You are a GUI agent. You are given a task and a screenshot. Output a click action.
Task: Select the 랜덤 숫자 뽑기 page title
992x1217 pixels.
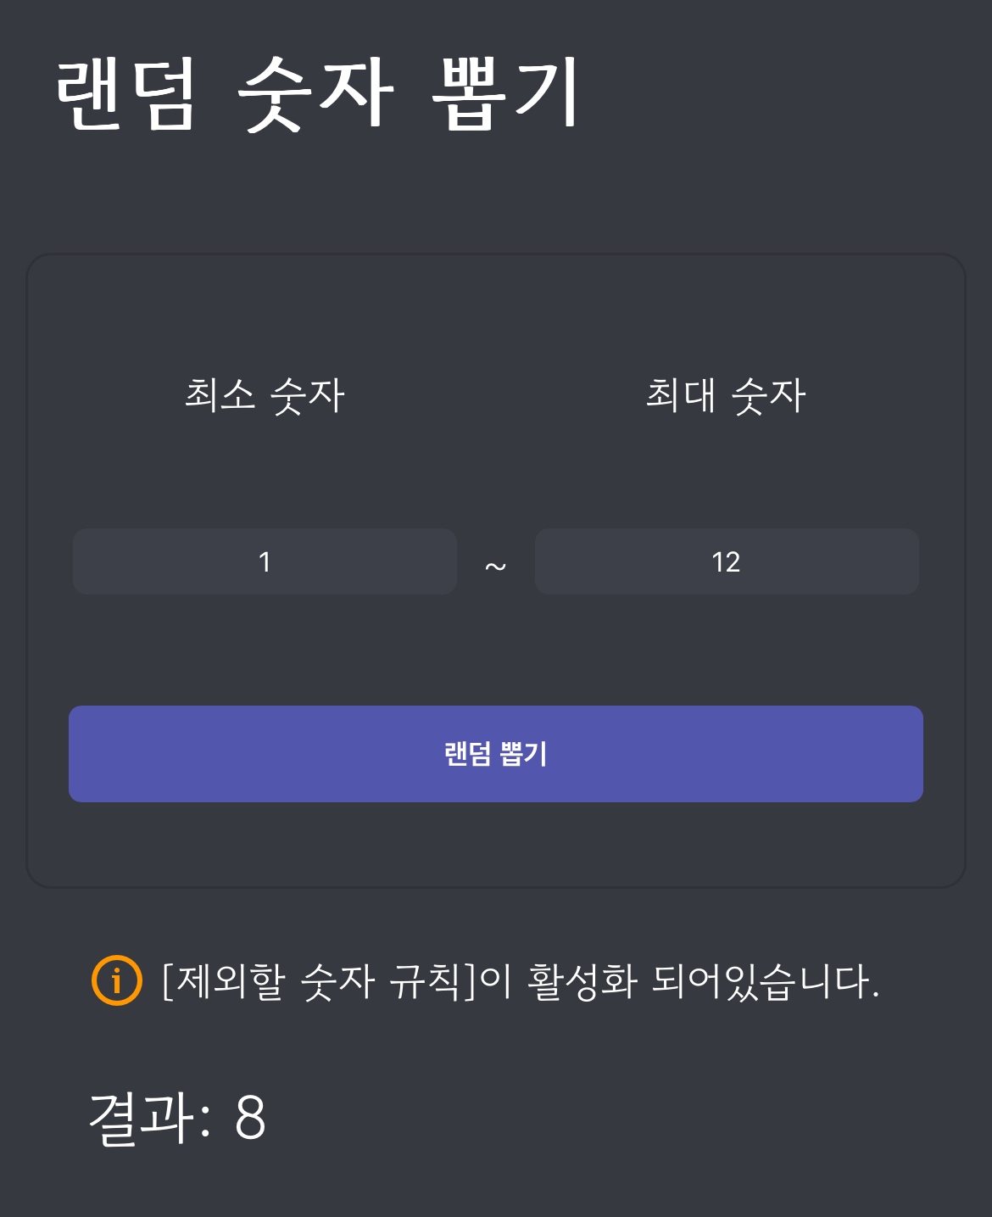click(318, 93)
